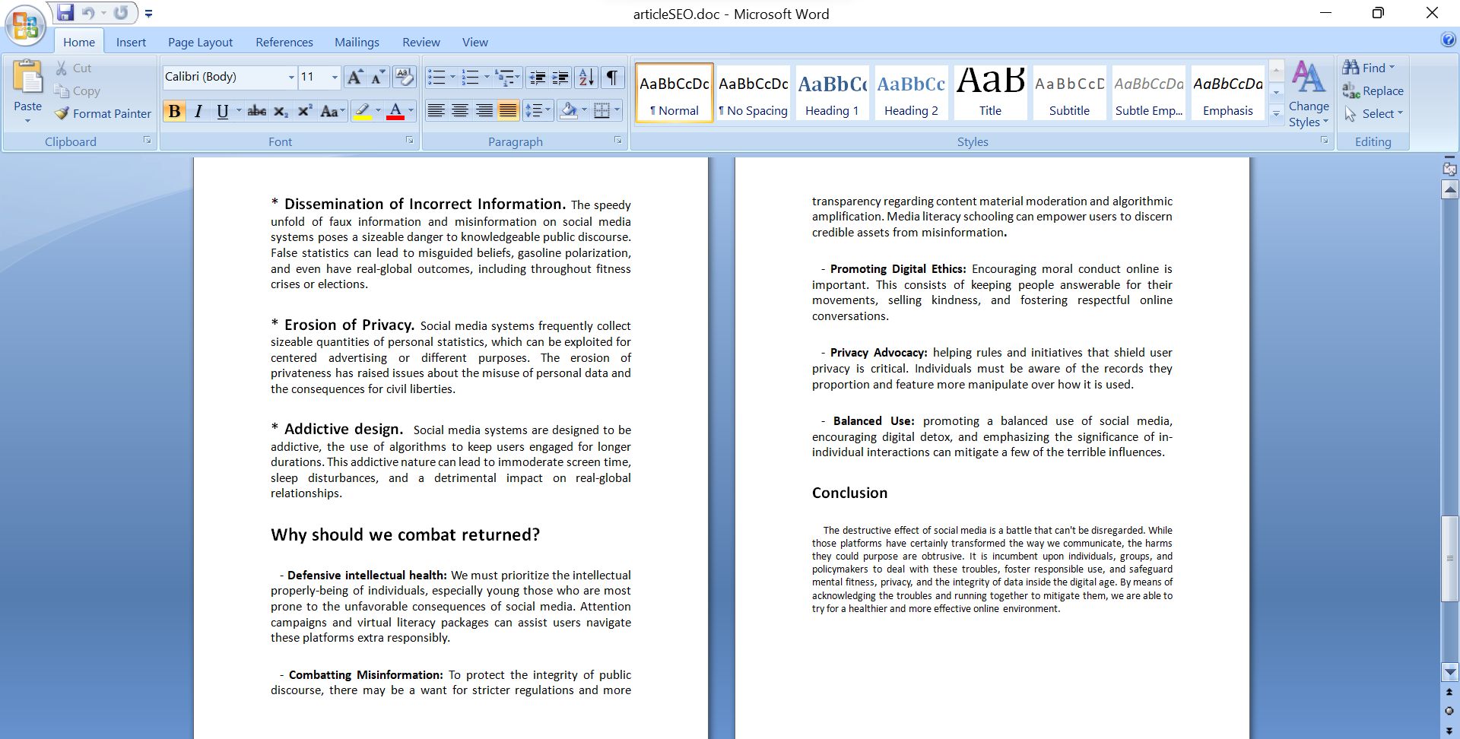This screenshot has width=1460, height=739.
Task: Save the document with the floppy icon
Action: click(65, 13)
